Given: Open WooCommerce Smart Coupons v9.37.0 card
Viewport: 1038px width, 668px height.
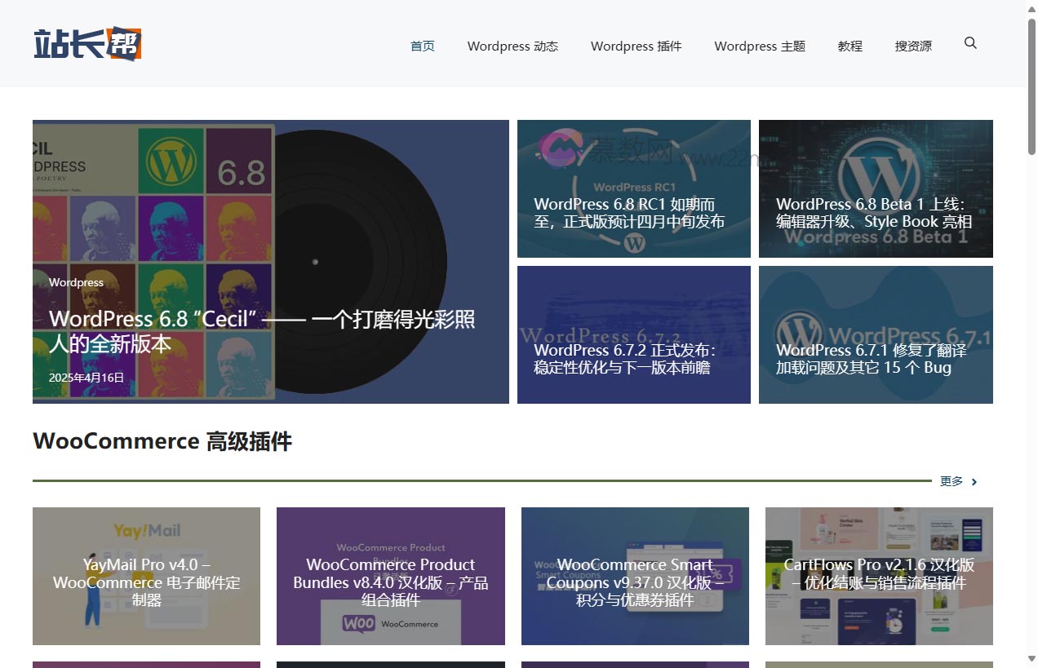Looking at the screenshot, I should 635,582.
